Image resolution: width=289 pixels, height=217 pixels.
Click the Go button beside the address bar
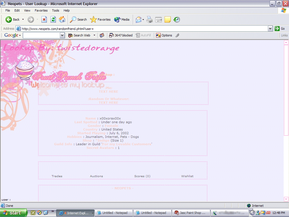(x=280, y=29)
